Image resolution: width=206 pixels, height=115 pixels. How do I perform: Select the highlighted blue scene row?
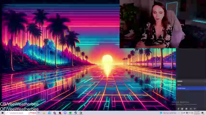tap(191, 88)
